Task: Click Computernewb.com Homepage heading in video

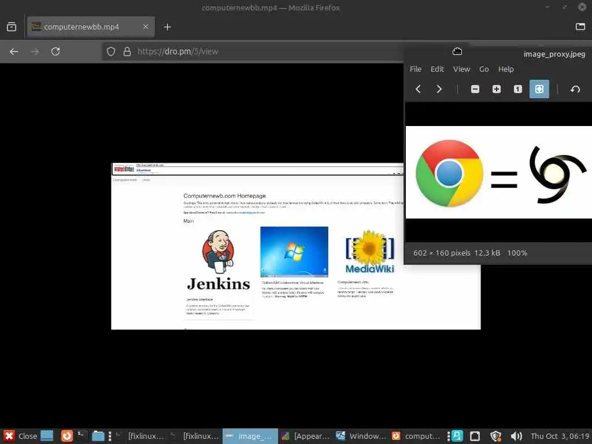Action: [x=224, y=195]
